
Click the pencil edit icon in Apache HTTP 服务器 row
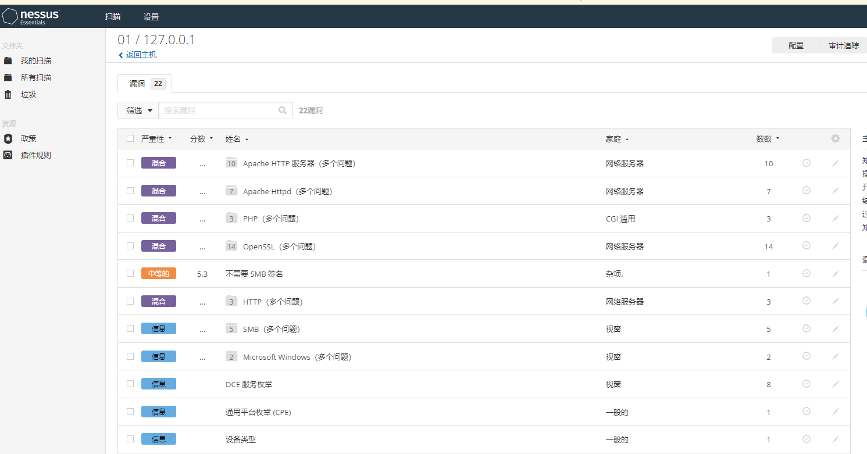(x=836, y=163)
